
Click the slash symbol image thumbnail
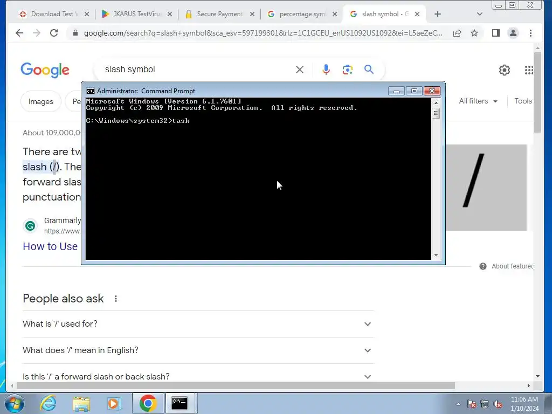(487, 188)
